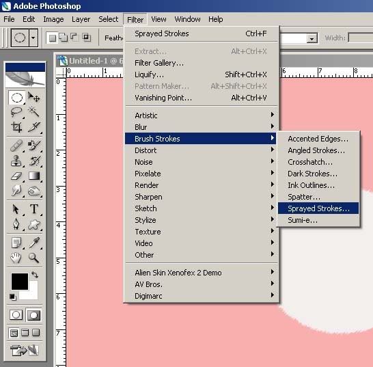Open the Edit menu
Image resolution: width=373 pixels, height=367 pixels.
click(29, 19)
